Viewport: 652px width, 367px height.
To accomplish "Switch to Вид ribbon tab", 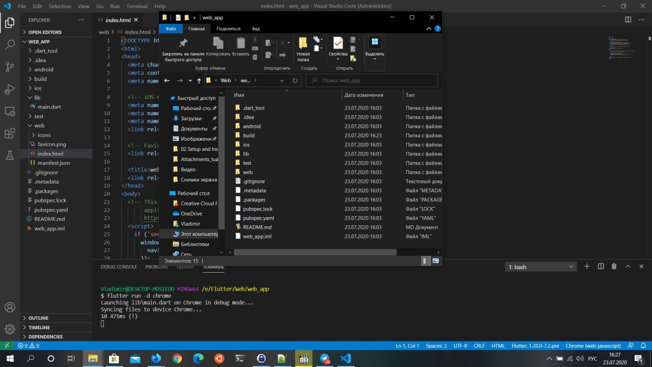I will point(256,29).
